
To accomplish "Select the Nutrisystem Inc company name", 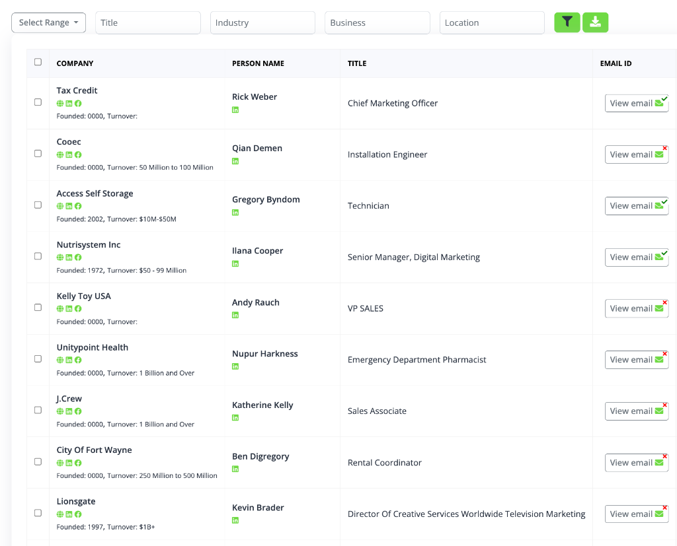I will pos(89,244).
